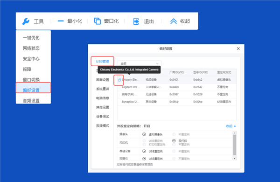Viewport: 280px width, 182px height.
Task: Click the 退出 toolbar label
Action: pos(149,21)
